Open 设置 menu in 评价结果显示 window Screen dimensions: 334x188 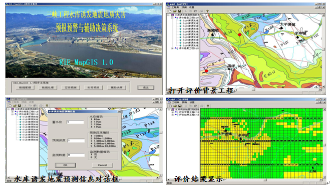pyautogui.click(x=192, y=102)
